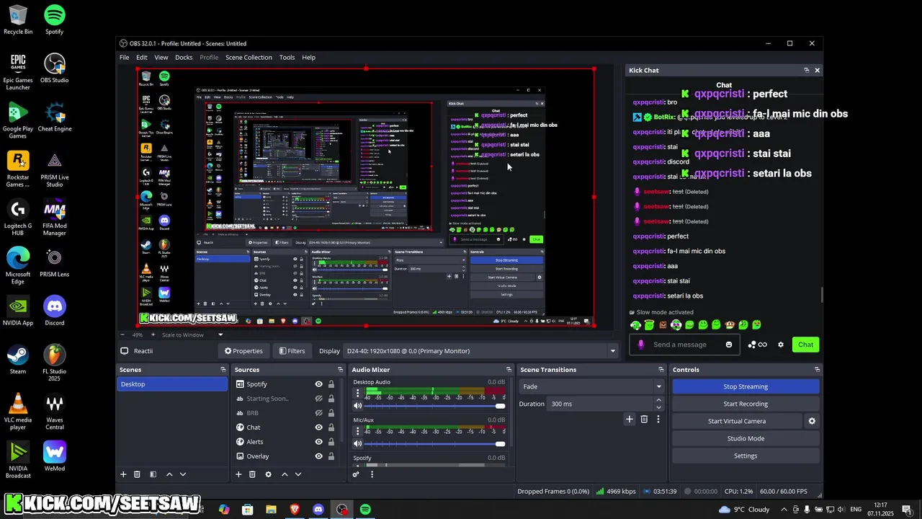Hide the Alerts source
The width and height of the screenshot is (922, 519).
click(x=318, y=442)
